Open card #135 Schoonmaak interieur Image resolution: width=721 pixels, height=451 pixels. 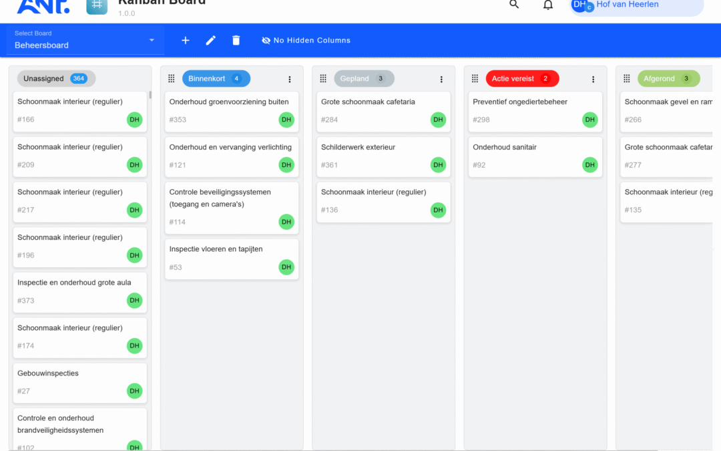tap(666, 202)
